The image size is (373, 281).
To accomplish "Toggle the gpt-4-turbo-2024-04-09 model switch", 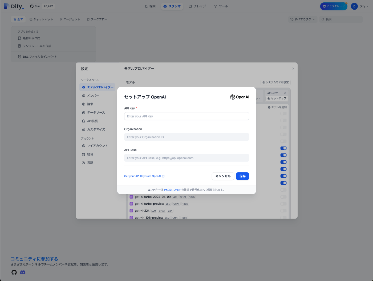I will 283,197.
